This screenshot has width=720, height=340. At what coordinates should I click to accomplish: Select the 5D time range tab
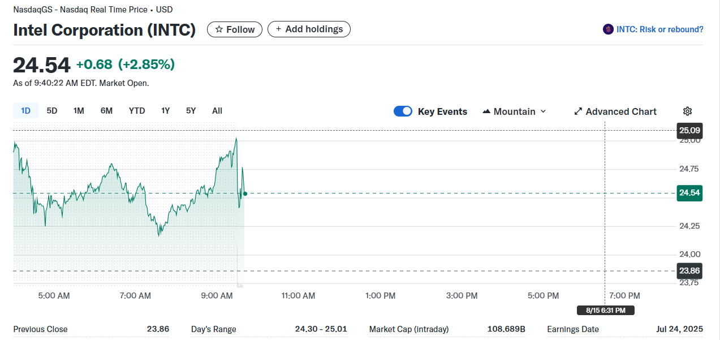click(52, 111)
